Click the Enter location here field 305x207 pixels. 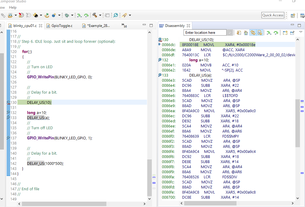tap(205, 33)
